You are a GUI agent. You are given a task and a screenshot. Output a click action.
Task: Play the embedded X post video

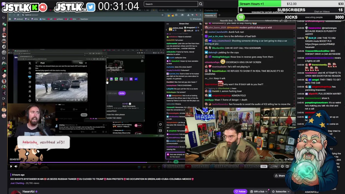pyautogui.click(x=37, y=100)
